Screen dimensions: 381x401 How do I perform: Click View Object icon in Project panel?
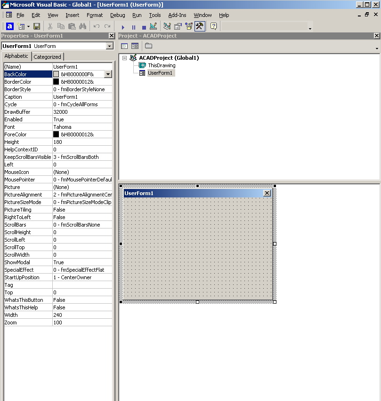tap(135, 46)
